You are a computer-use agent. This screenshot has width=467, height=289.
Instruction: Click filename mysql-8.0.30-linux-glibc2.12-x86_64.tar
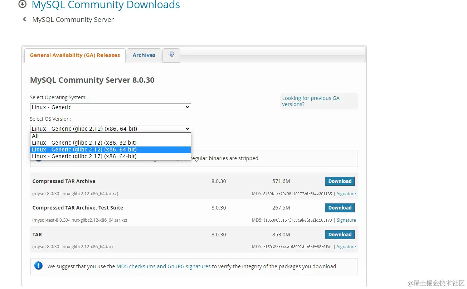(73, 247)
